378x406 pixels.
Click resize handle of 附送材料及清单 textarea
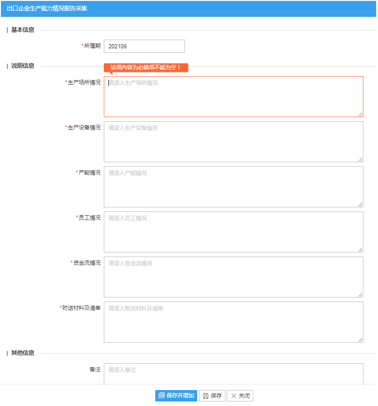point(360,340)
